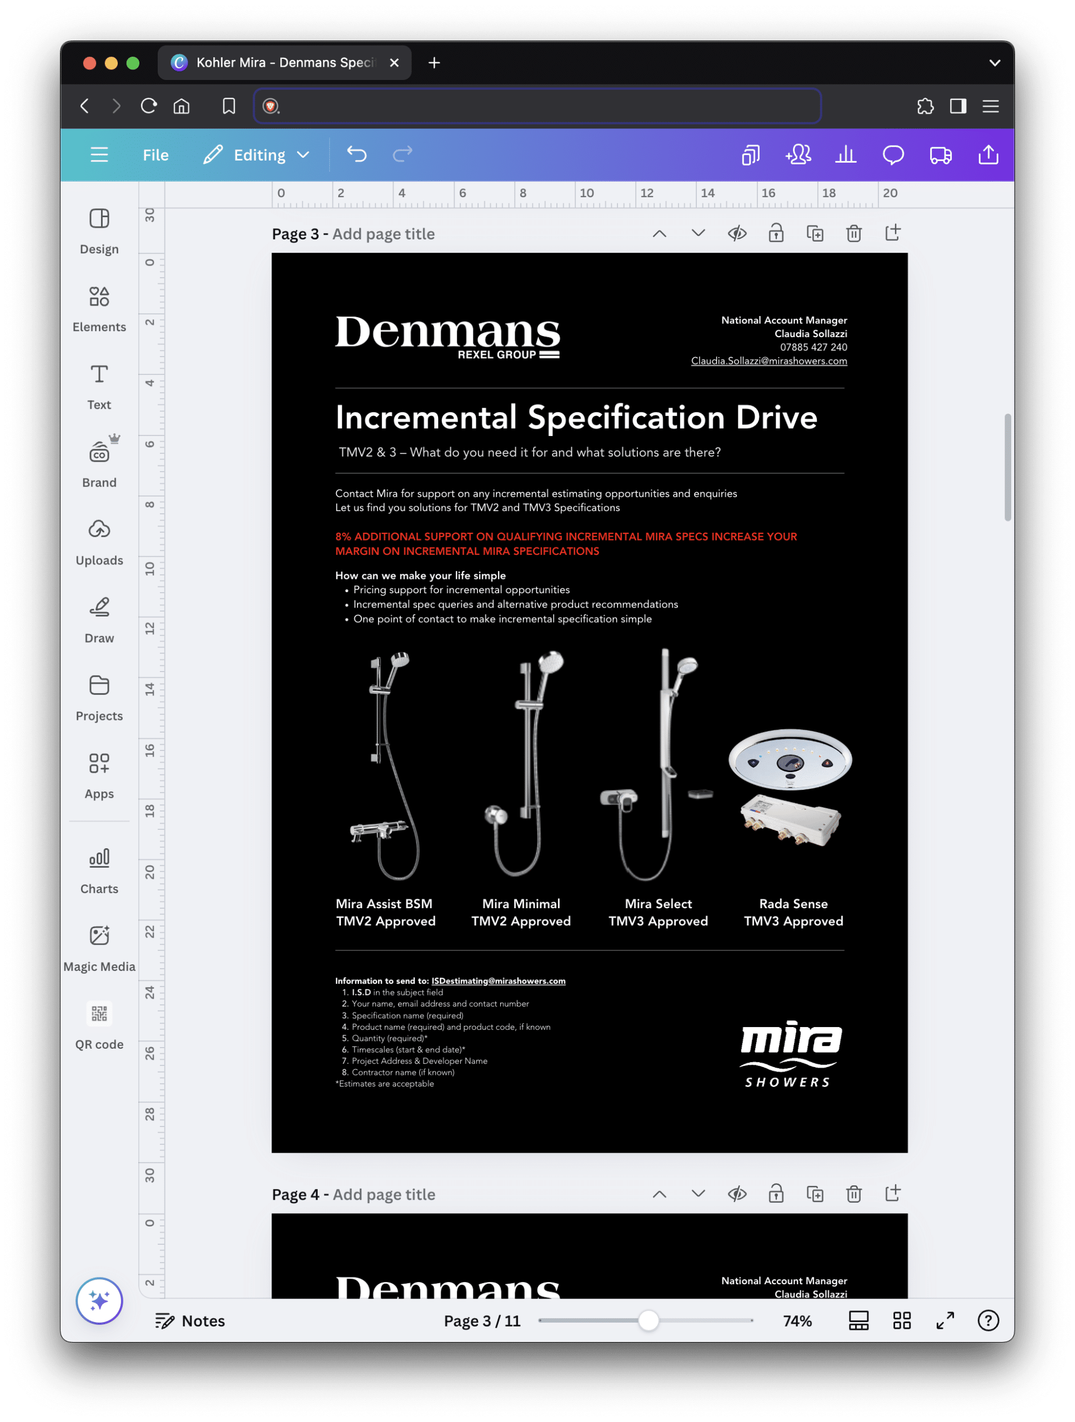Click the 74% zoom level button

[797, 1320]
